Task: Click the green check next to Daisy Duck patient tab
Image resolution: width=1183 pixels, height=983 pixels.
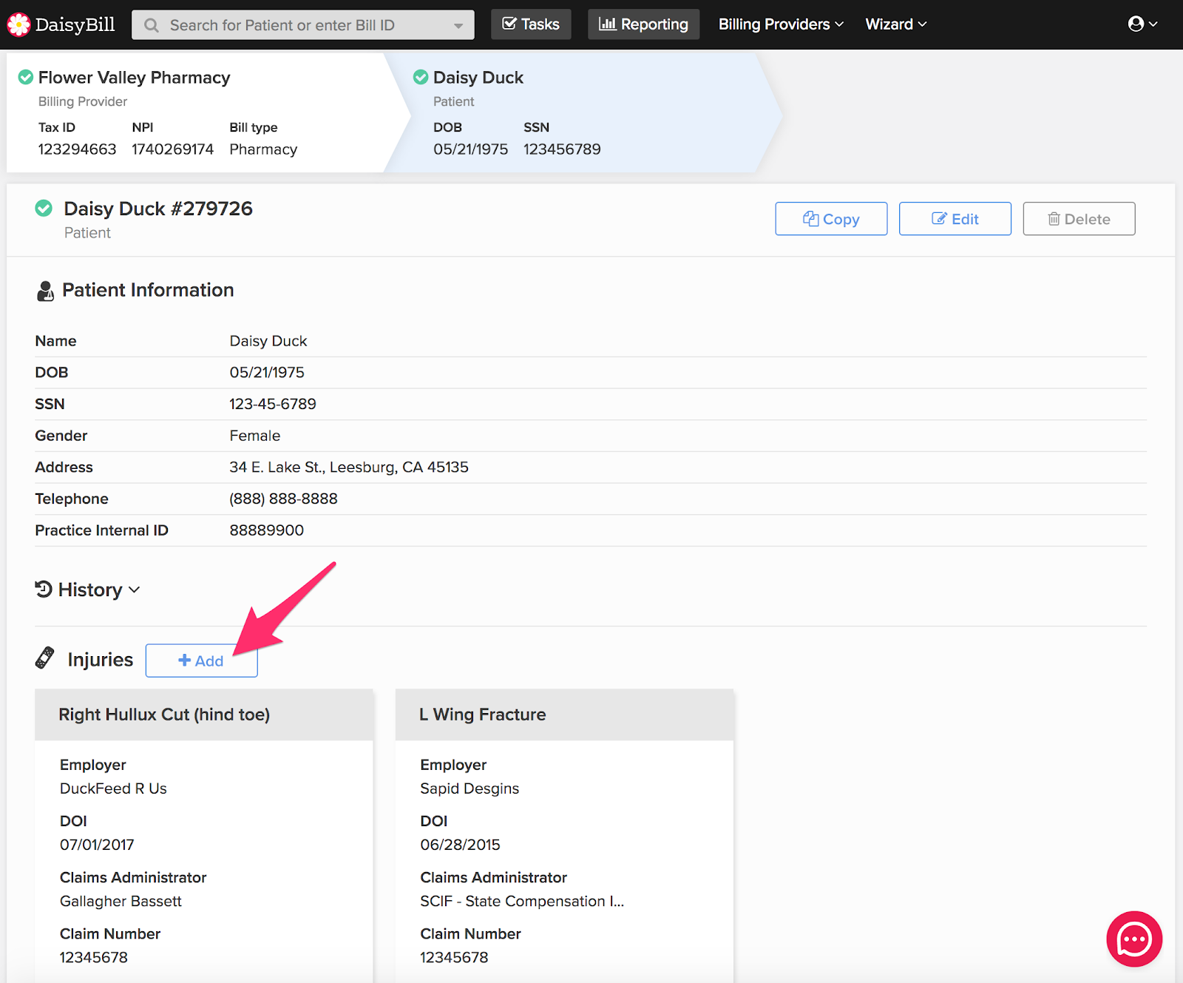Action: pyautogui.click(x=421, y=77)
